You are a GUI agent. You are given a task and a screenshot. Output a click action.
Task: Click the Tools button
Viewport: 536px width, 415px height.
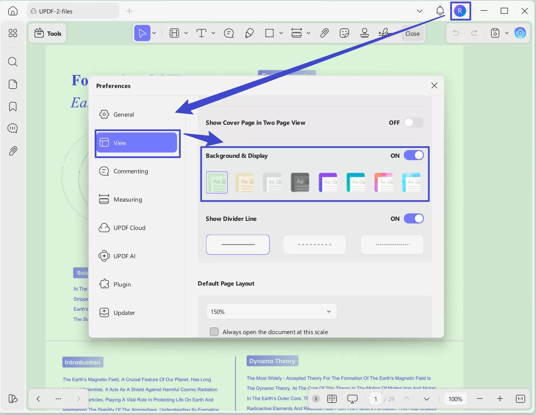[48, 33]
